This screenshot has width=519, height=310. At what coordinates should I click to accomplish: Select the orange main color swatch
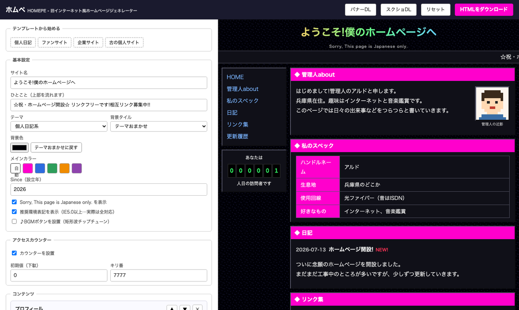(65, 168)
